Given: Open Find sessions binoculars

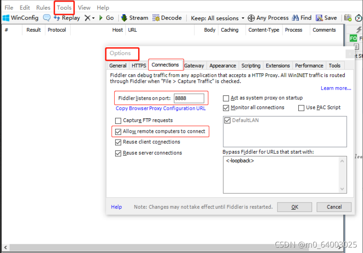Looking at the screenshot, I should [x=302, y=18].
